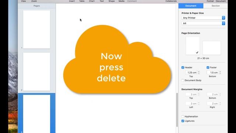Select page 2 thumbnail
Image resolution: width=236 pixels, height=133 pixels.
coord(37,72)
